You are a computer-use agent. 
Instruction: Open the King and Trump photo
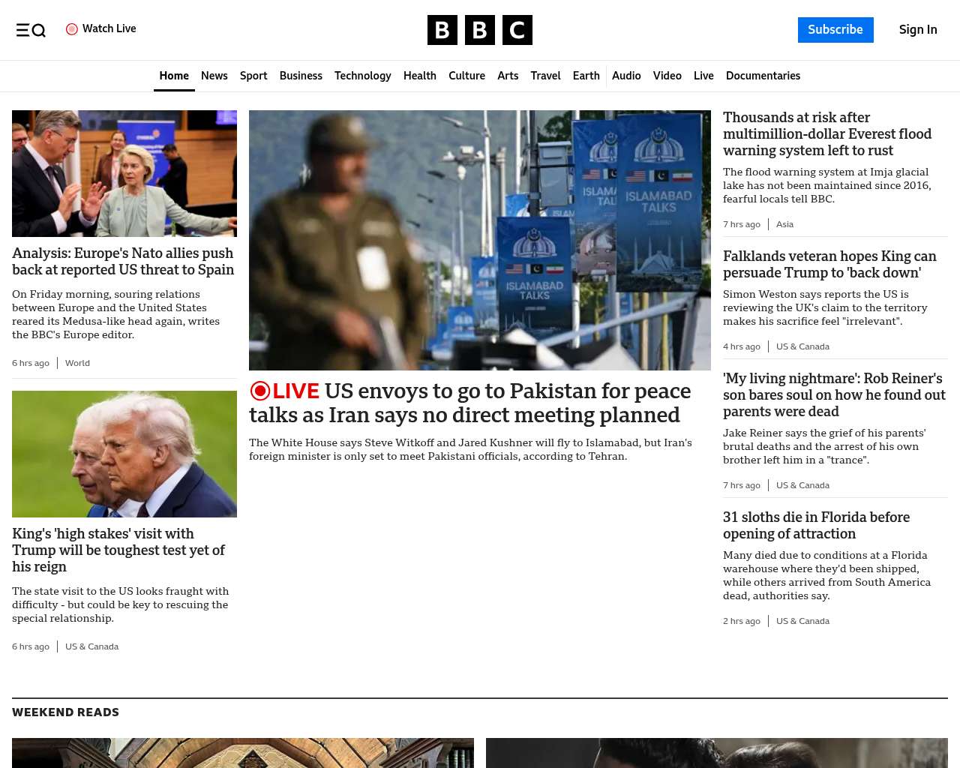pos(124,454)
